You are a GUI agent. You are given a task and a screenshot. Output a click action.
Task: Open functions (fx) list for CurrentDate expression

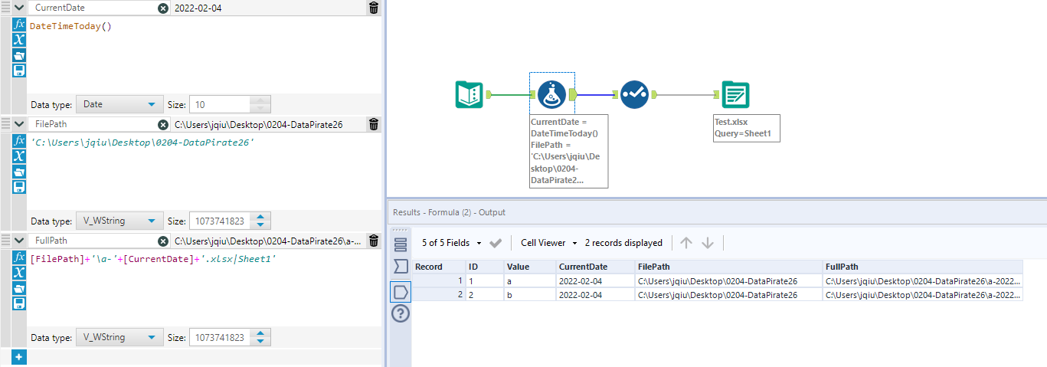19,25
